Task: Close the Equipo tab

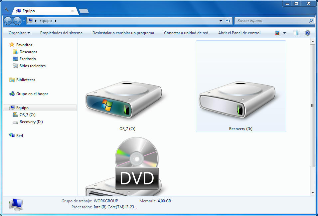Action: tap(73, 11)
